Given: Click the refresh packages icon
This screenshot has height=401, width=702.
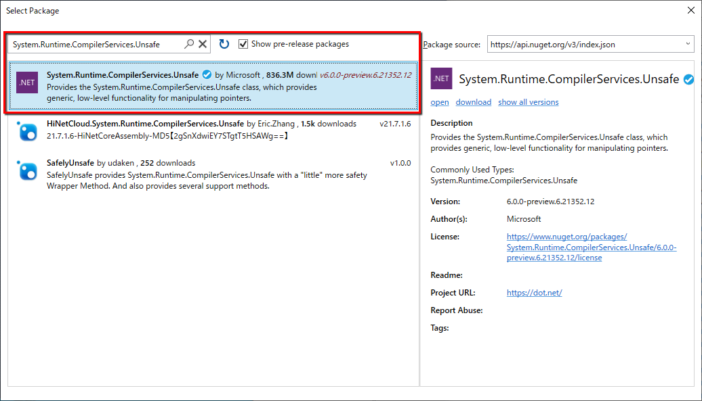Looking at the screenshot, I should coord(224,44).
